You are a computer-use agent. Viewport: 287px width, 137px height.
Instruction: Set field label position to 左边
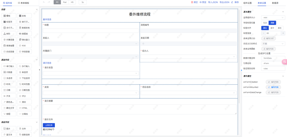click(265, 23)
